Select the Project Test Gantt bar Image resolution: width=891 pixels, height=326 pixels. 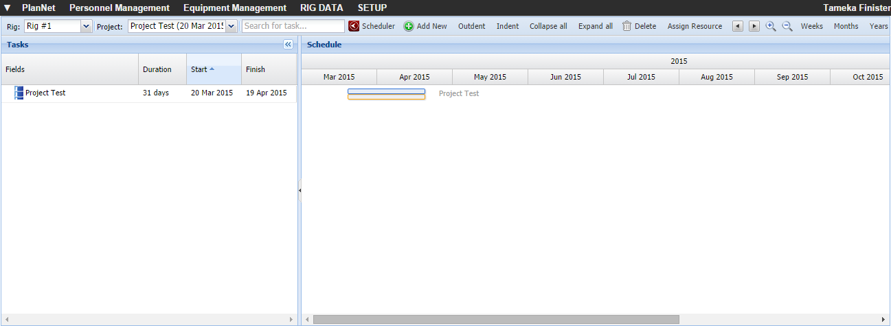tap(386, 93)
